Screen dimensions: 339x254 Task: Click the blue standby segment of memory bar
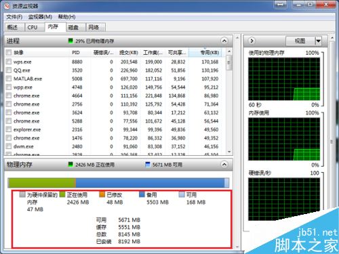click(x=150, y=183)
